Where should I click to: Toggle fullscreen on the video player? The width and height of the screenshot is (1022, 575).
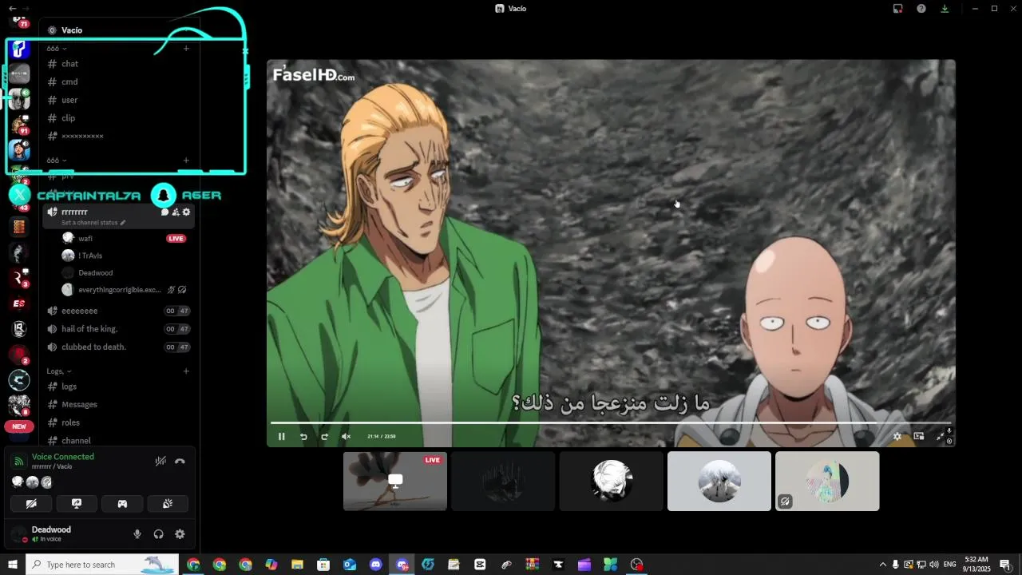pyautogui.click(x=941, y=436)
